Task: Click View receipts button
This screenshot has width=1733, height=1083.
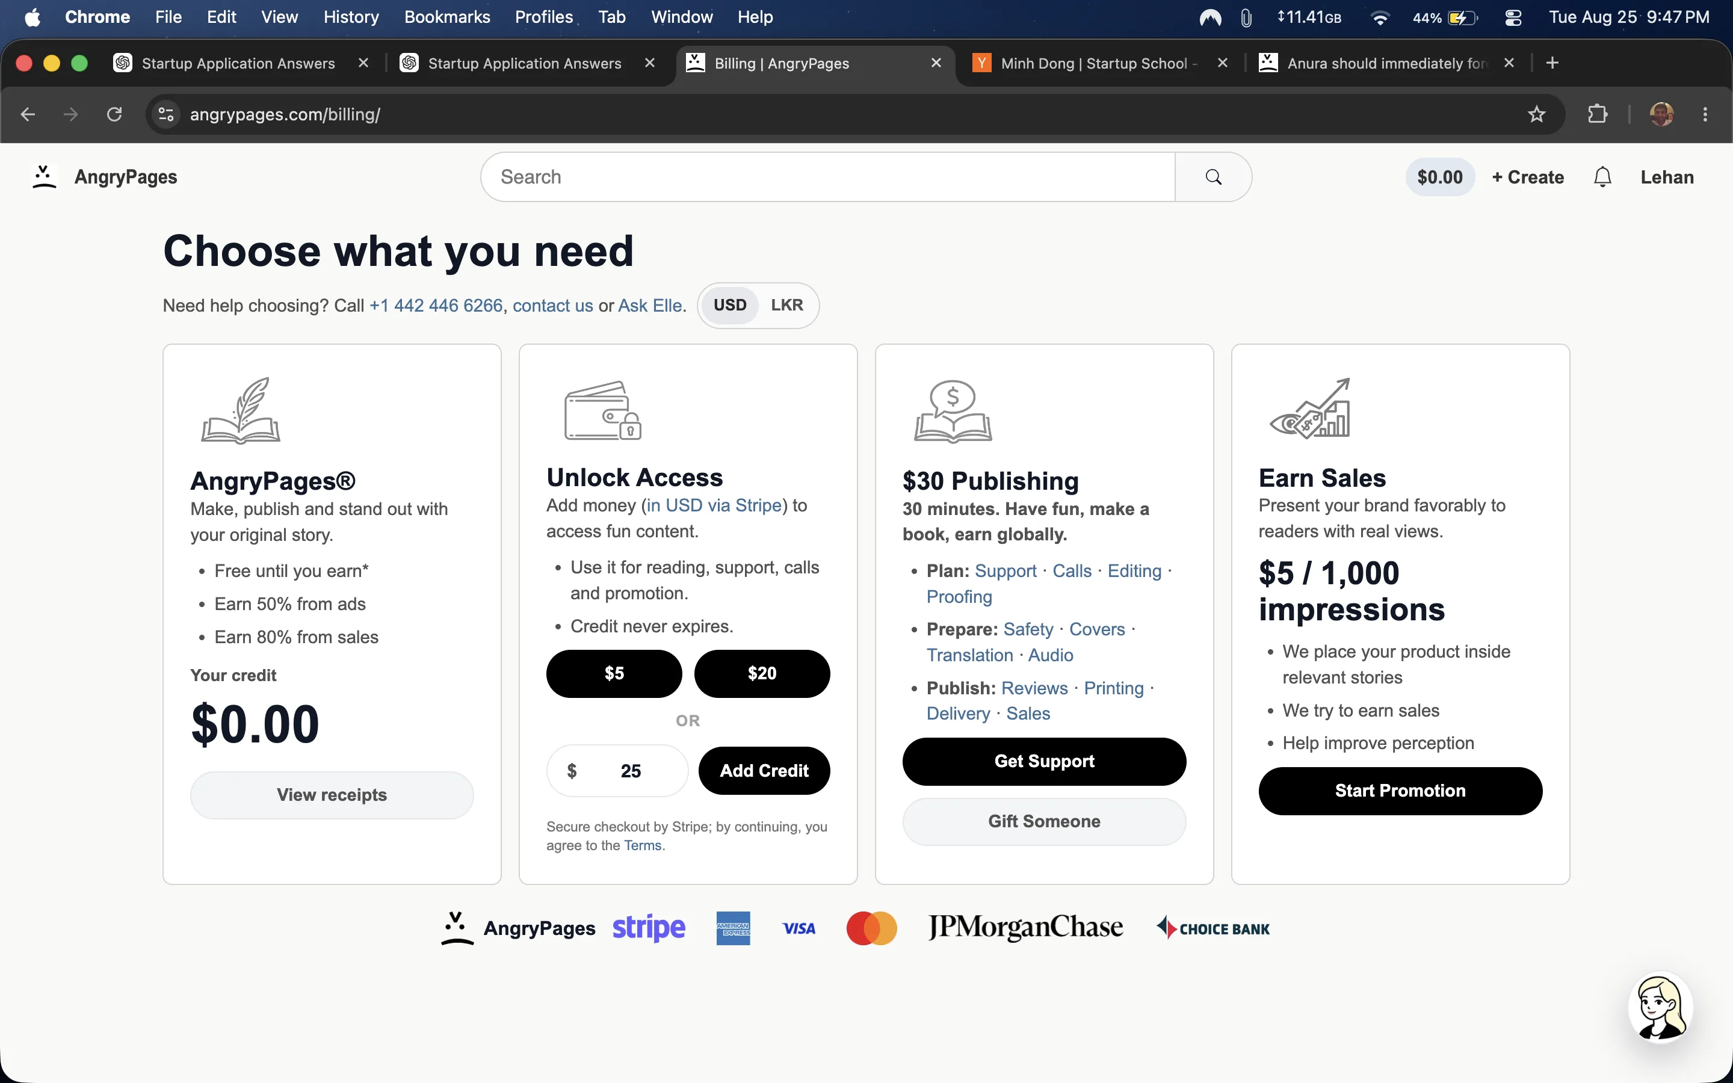Action: tap(332, 795)
